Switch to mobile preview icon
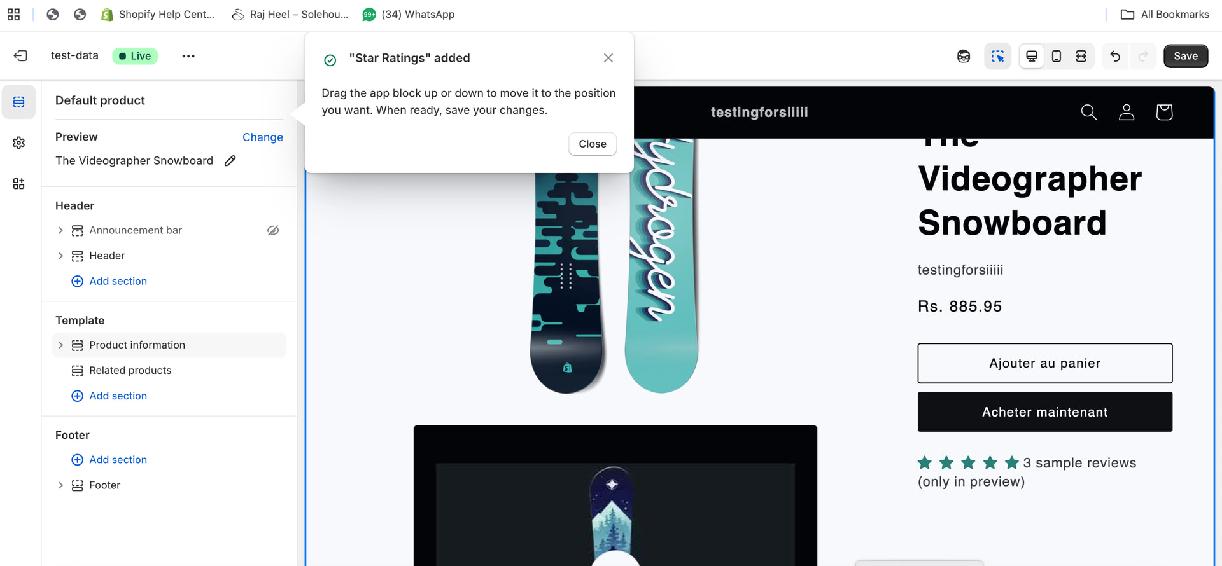This screenshot has height=566, width=1222. point(1057,56)
